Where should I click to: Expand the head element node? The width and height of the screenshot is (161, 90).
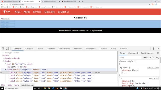tap(3, 58)
